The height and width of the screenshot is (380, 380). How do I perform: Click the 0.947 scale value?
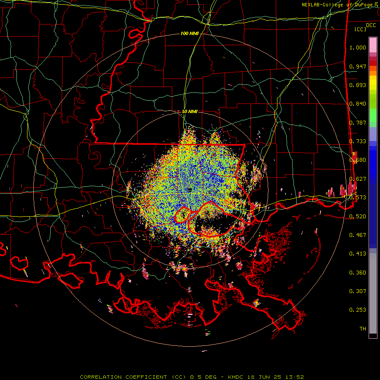point(358,66)
